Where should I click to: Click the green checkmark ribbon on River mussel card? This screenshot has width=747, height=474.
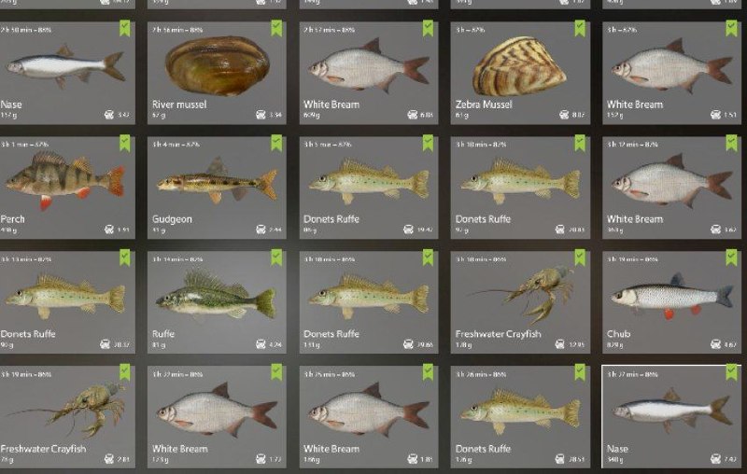click(276, 28)
